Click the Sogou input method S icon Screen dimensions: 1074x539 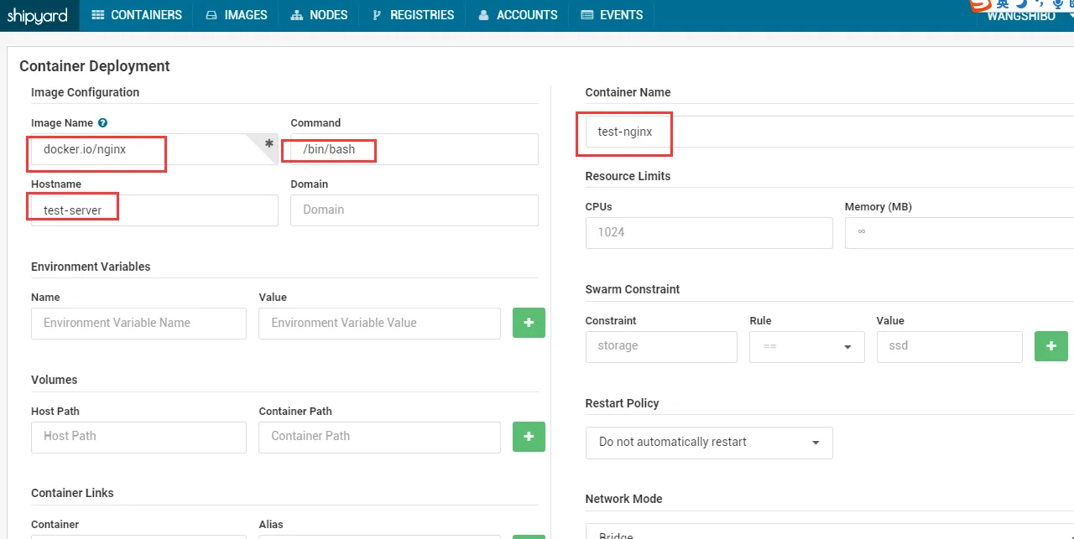tap(980, 4)
